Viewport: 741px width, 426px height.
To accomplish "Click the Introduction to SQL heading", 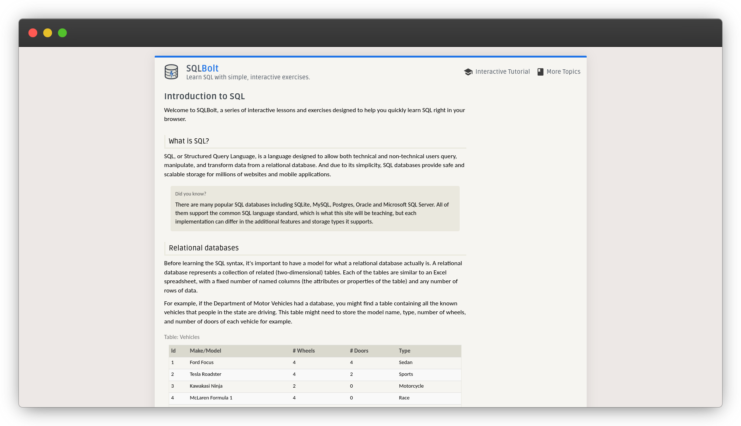I will (x=205, y=96).
